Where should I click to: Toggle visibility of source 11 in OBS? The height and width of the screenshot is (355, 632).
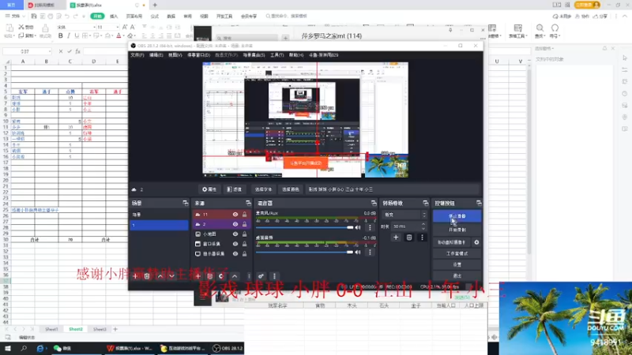click(x=235, y=215)
